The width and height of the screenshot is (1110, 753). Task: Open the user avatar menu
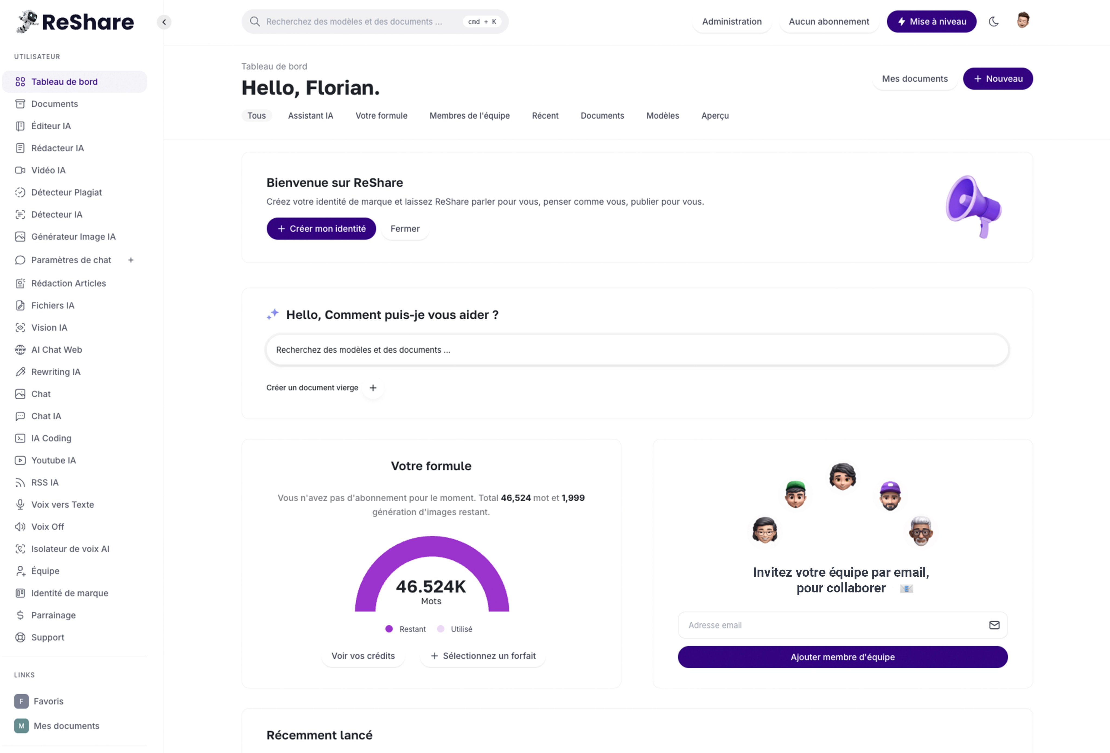click(1023, 21)
